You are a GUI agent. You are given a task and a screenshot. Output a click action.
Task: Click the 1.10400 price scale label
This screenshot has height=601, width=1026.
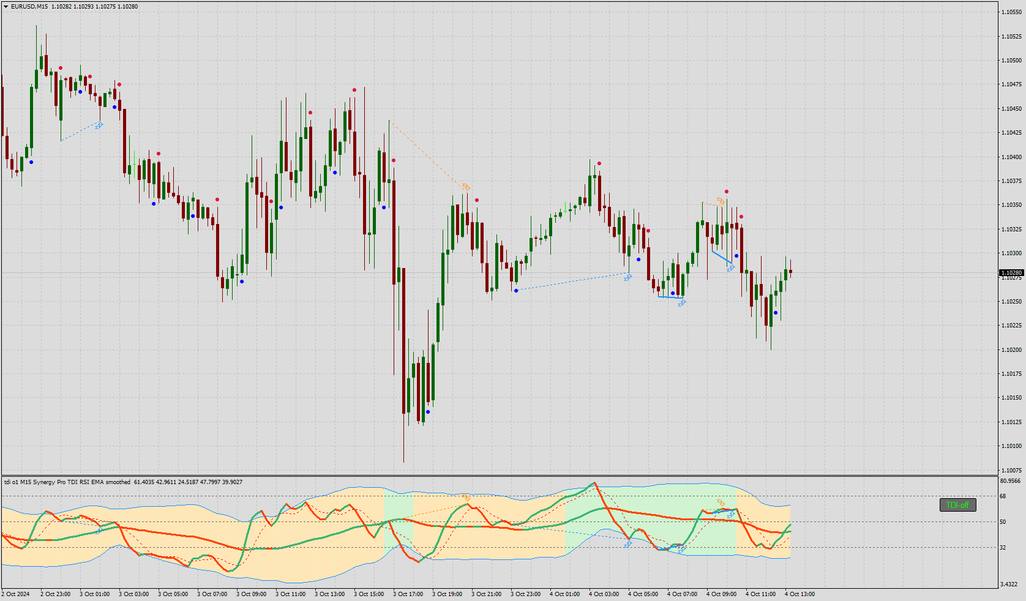1011,157
